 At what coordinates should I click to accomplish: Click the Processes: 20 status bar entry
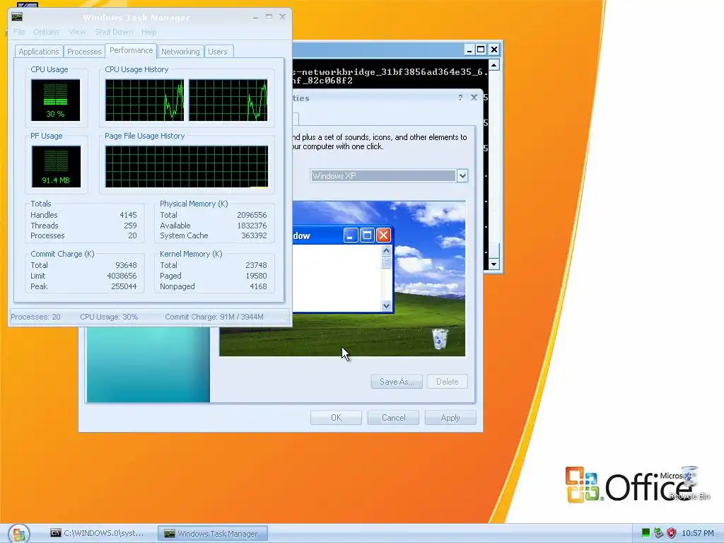35,317
